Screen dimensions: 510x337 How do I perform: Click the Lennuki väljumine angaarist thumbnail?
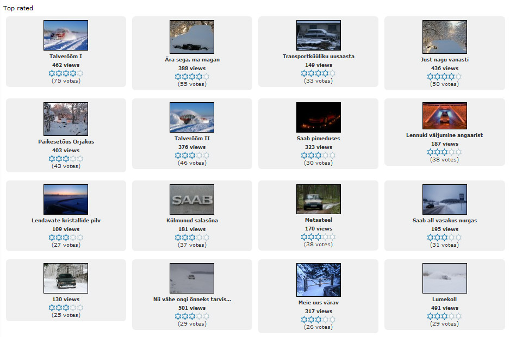point(444,116)
